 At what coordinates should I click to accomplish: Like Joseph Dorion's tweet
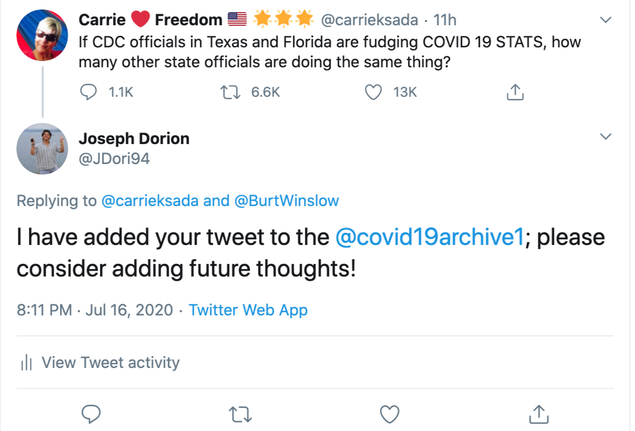tap(390, 414)
